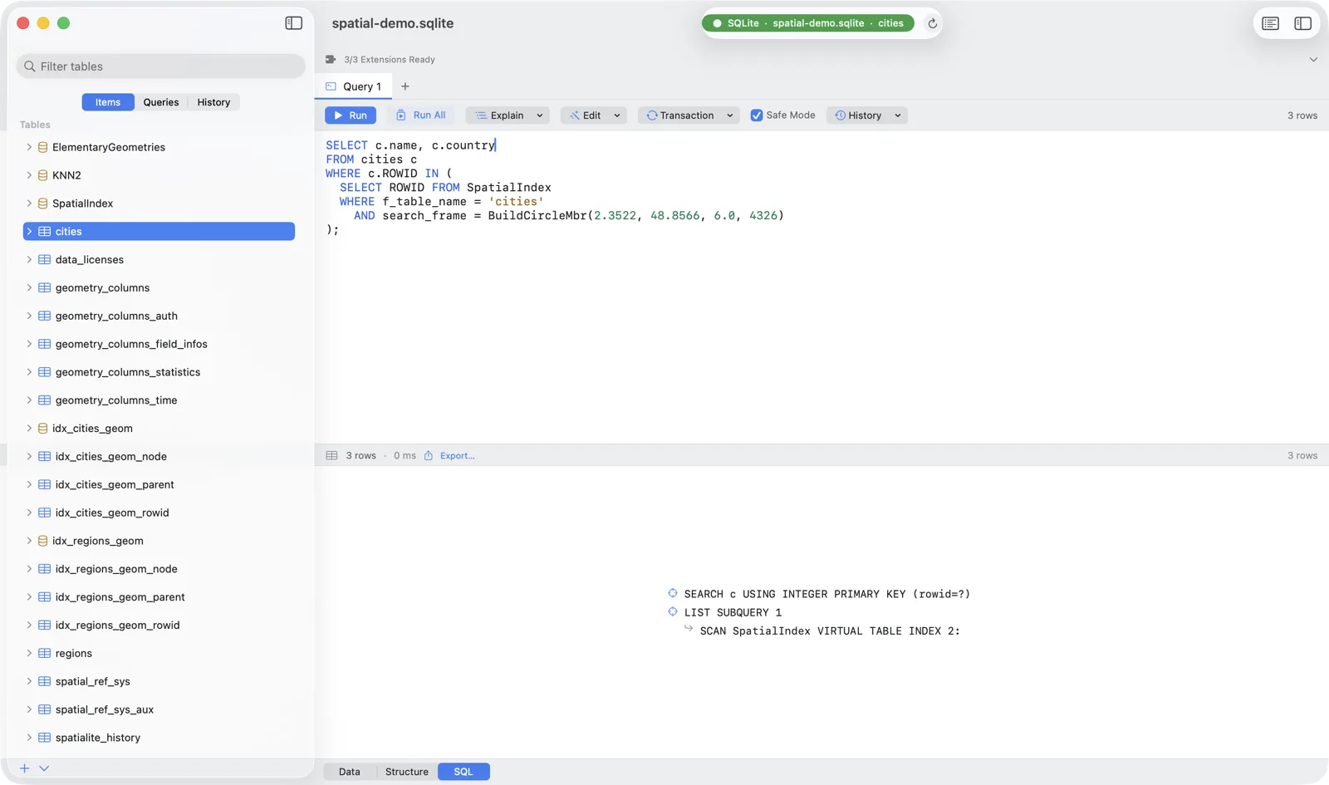The image size is (1329, 785).
Task: Open the Explain dropdown arrow
Action: [x=540, y=115]
